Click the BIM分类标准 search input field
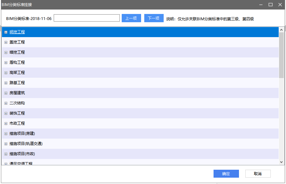 87,18
